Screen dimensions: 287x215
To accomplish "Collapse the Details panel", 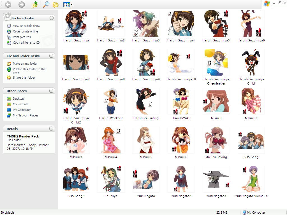I will (x=51, y=128).
